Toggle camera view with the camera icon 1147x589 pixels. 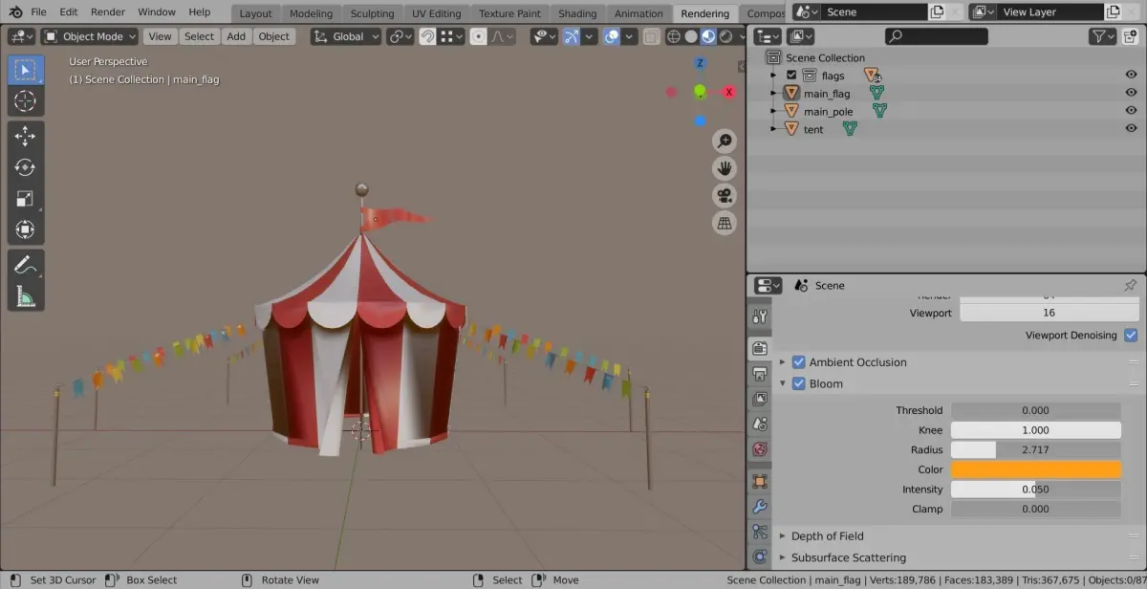tap(725, 196)
